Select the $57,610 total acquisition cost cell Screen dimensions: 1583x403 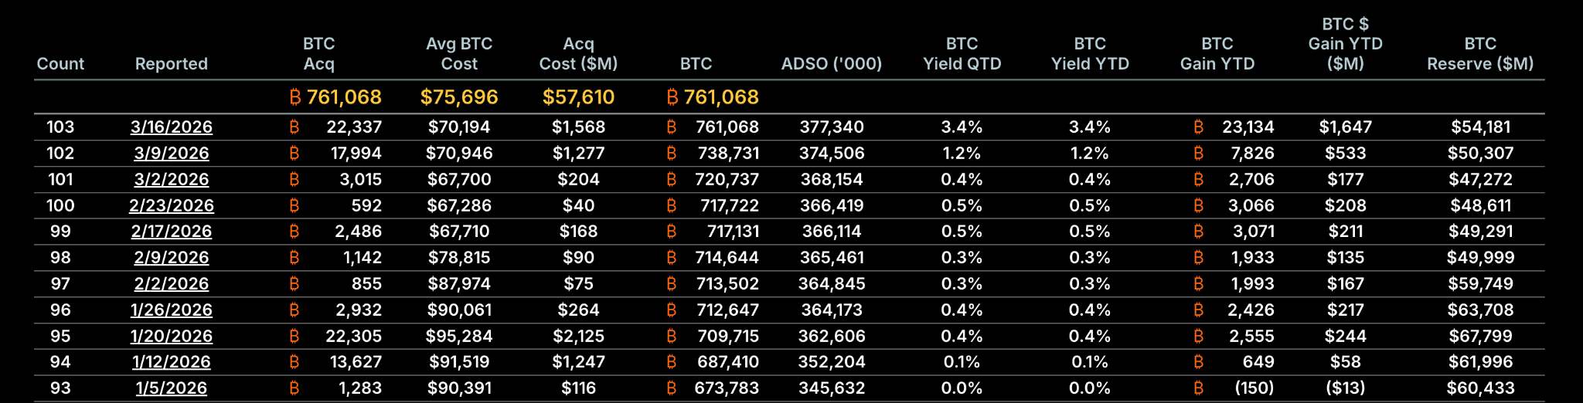[578, 97]
